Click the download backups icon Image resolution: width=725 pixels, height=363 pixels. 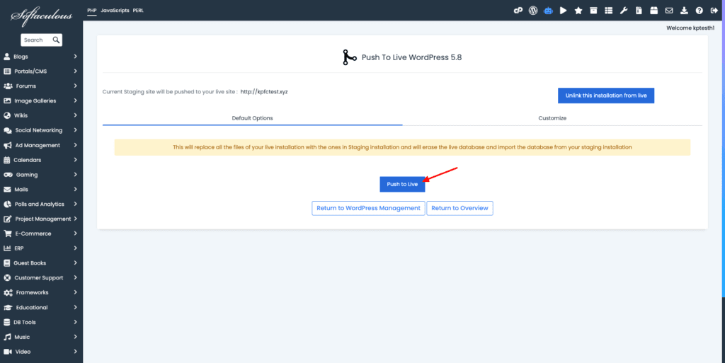pos(685,11)
